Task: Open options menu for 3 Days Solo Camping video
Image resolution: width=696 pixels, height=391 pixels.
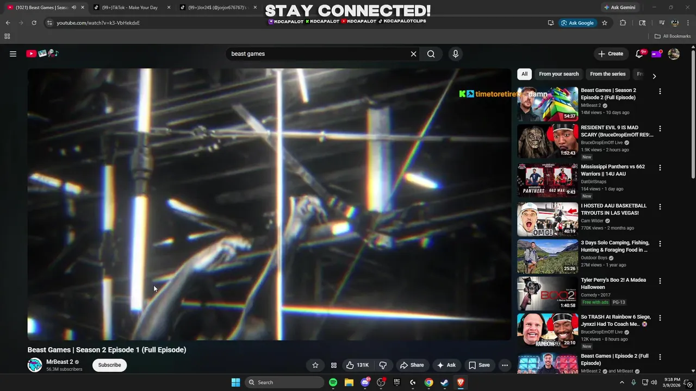Action: point(660,244)
